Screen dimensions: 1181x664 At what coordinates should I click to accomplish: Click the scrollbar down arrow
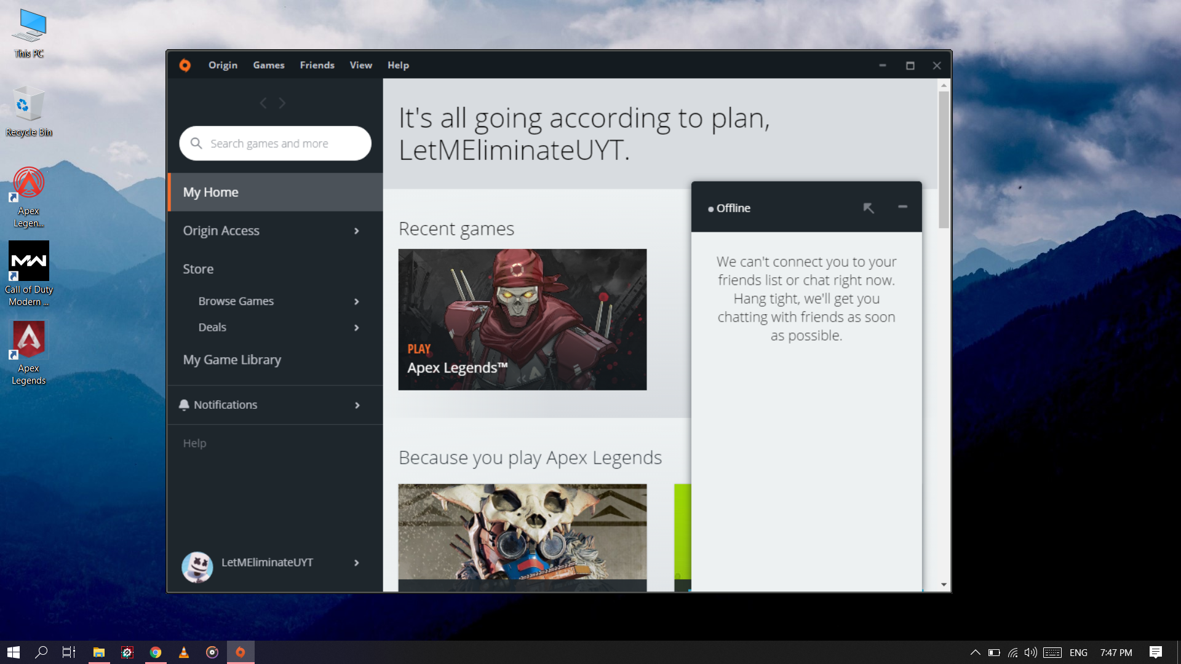(x=944, y=585)
